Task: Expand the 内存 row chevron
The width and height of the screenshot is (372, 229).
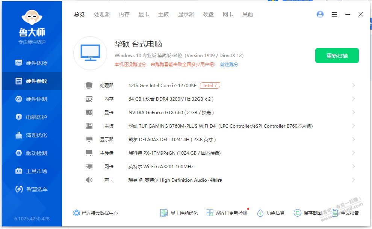Action: click(x=354, y=99)
